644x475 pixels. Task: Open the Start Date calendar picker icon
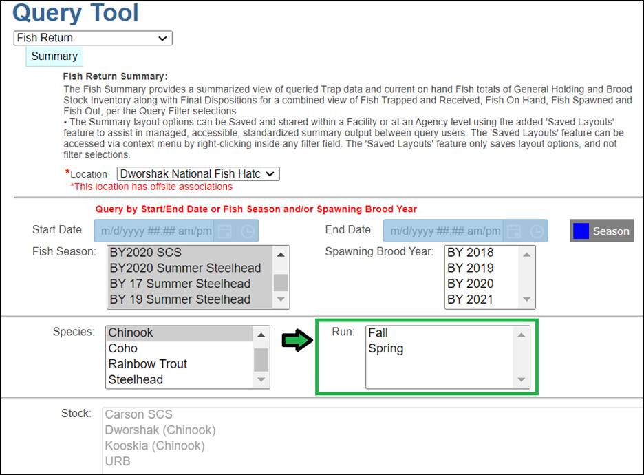(x=225, y=231)
